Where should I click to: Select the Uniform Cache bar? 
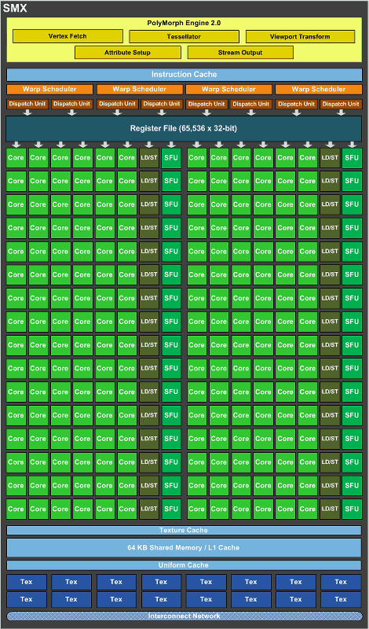tap(184, 565)
